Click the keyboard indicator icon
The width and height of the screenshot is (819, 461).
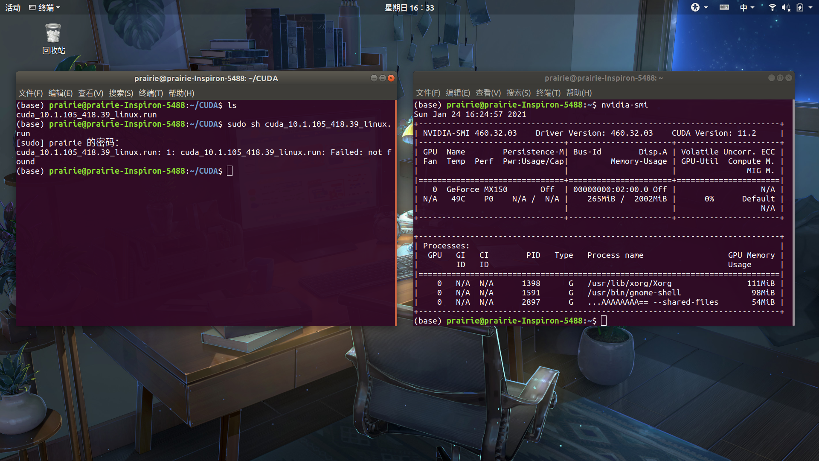coord(724,7)
